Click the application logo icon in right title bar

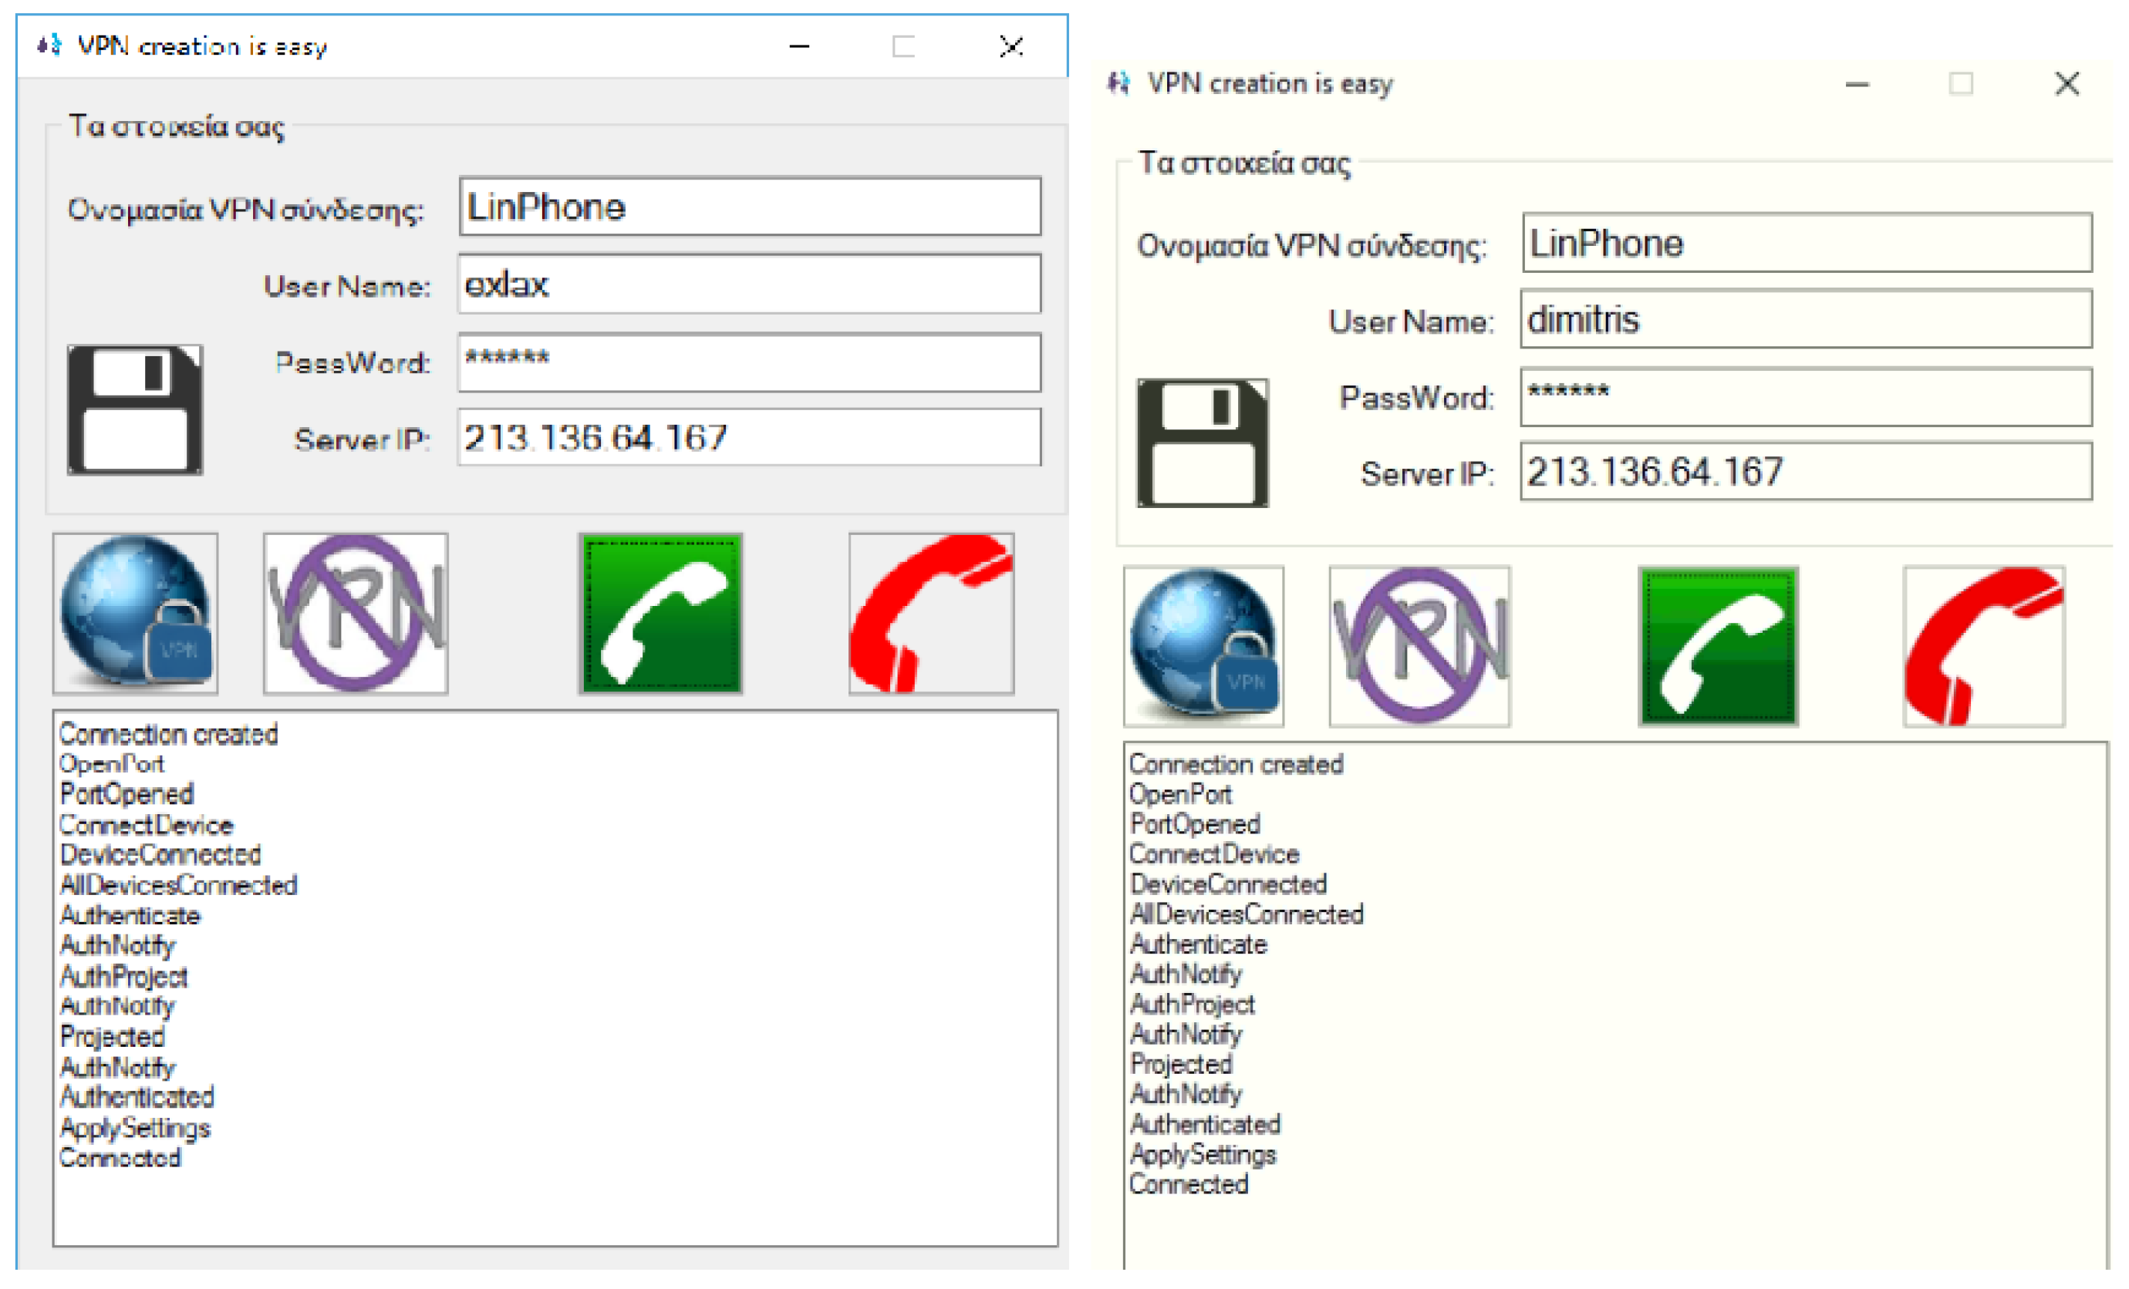tap(1118, 83)
